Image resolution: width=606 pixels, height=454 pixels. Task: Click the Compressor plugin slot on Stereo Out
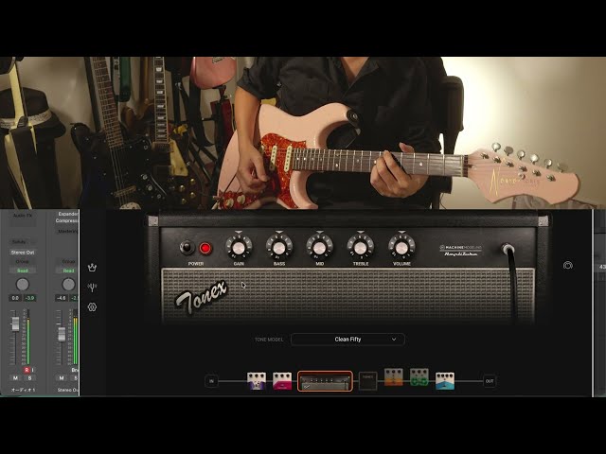point(67,220)
